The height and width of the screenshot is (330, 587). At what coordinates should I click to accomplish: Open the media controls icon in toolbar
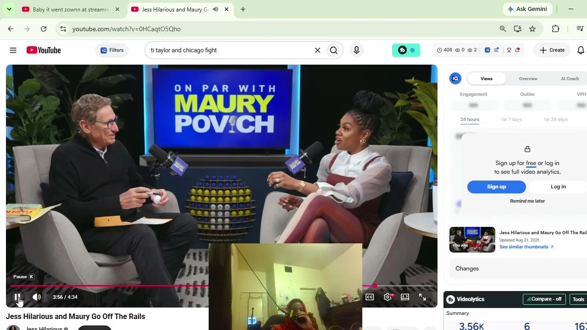[580, 29]
